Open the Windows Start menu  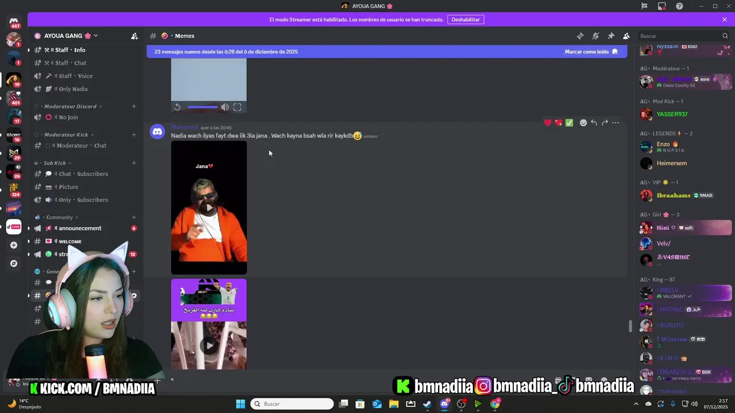click(x=241, y=404)
